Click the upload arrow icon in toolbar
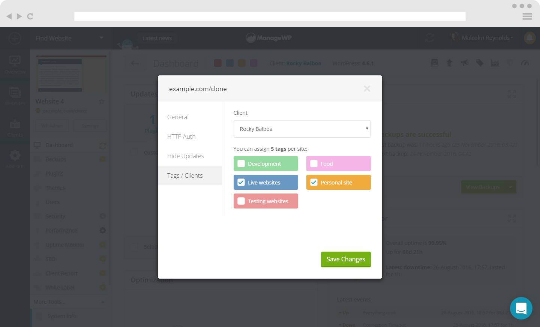 [x=450, y=63]
